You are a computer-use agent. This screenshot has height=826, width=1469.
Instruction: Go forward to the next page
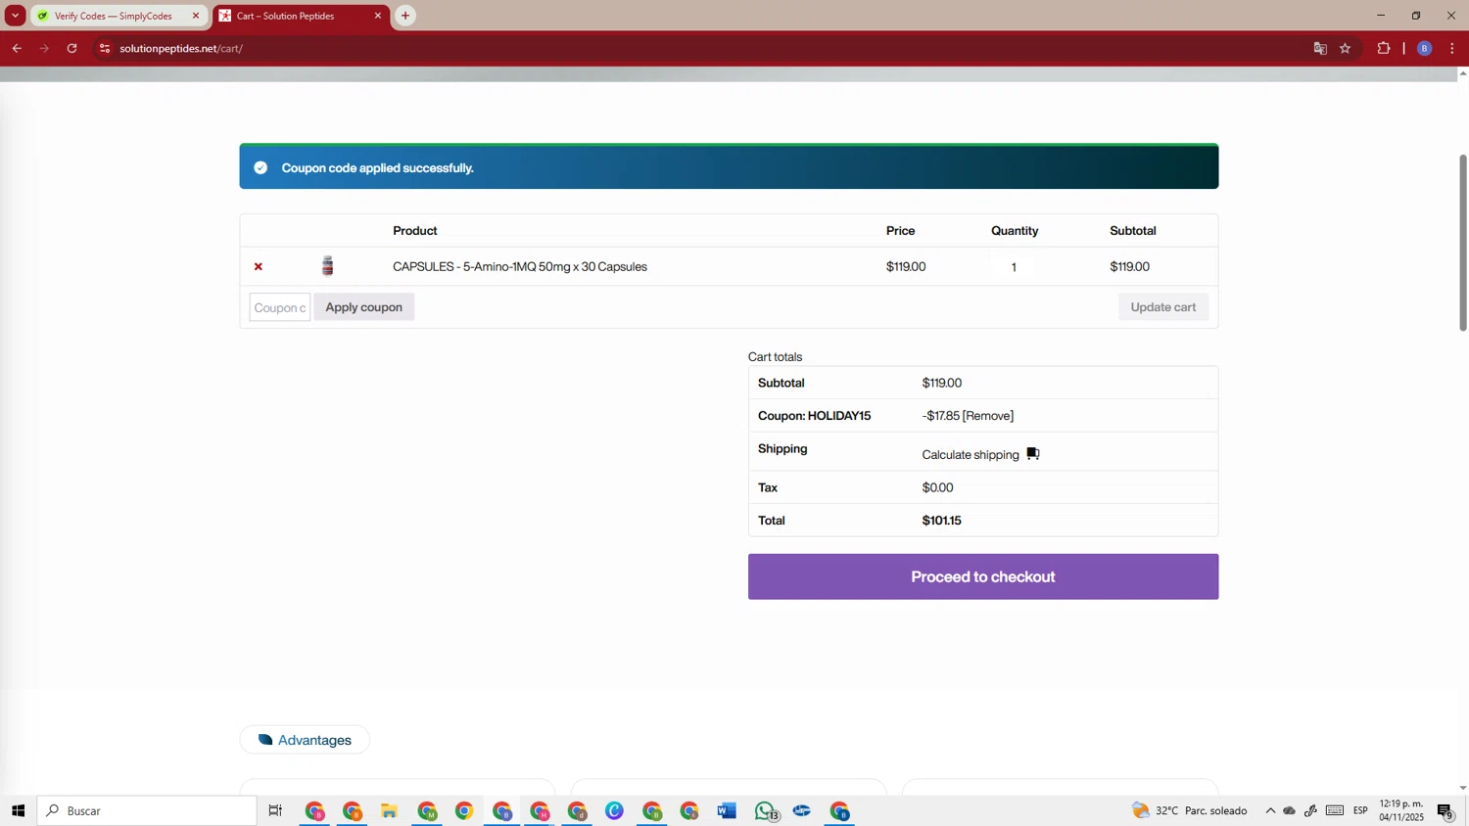(44, 48)
